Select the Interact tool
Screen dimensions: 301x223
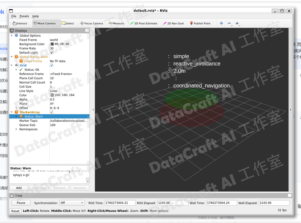20,23
